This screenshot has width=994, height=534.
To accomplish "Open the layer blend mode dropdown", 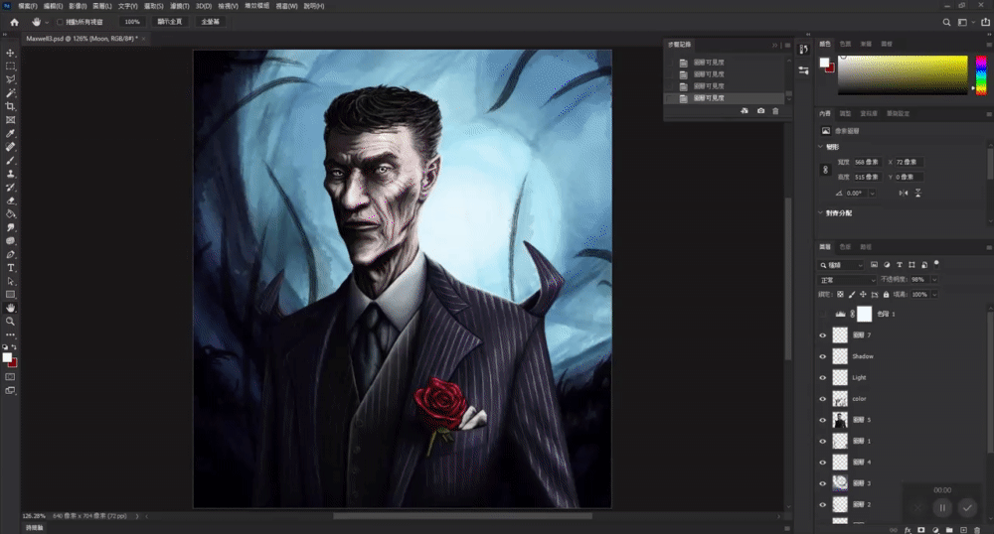I will 845,280.
